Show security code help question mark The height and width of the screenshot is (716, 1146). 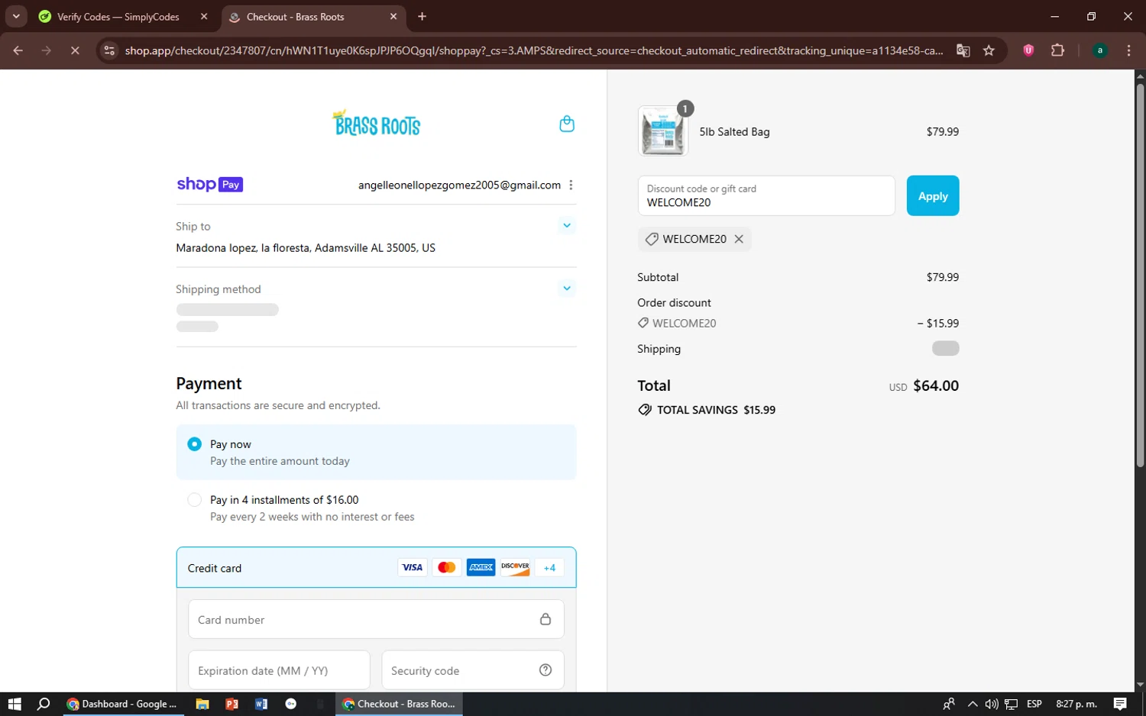pyautogui.click(x=545, y=670)
